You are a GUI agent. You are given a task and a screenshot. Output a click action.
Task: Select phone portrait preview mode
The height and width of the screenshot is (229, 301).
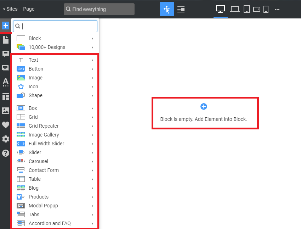click(266, 9)
